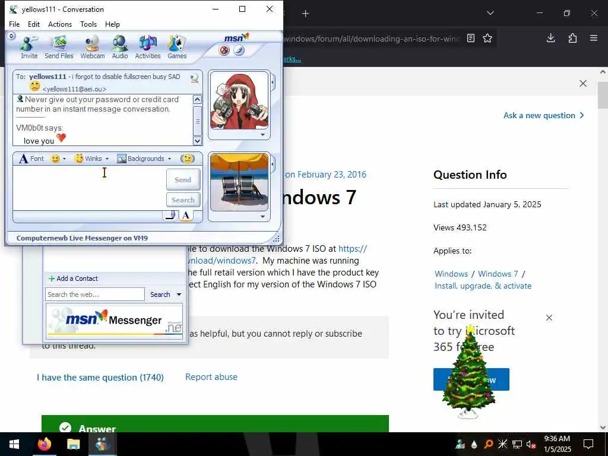608x456 pixels.
Task: Click I have the same question (1740)
Action: click(x=100, y=377)
